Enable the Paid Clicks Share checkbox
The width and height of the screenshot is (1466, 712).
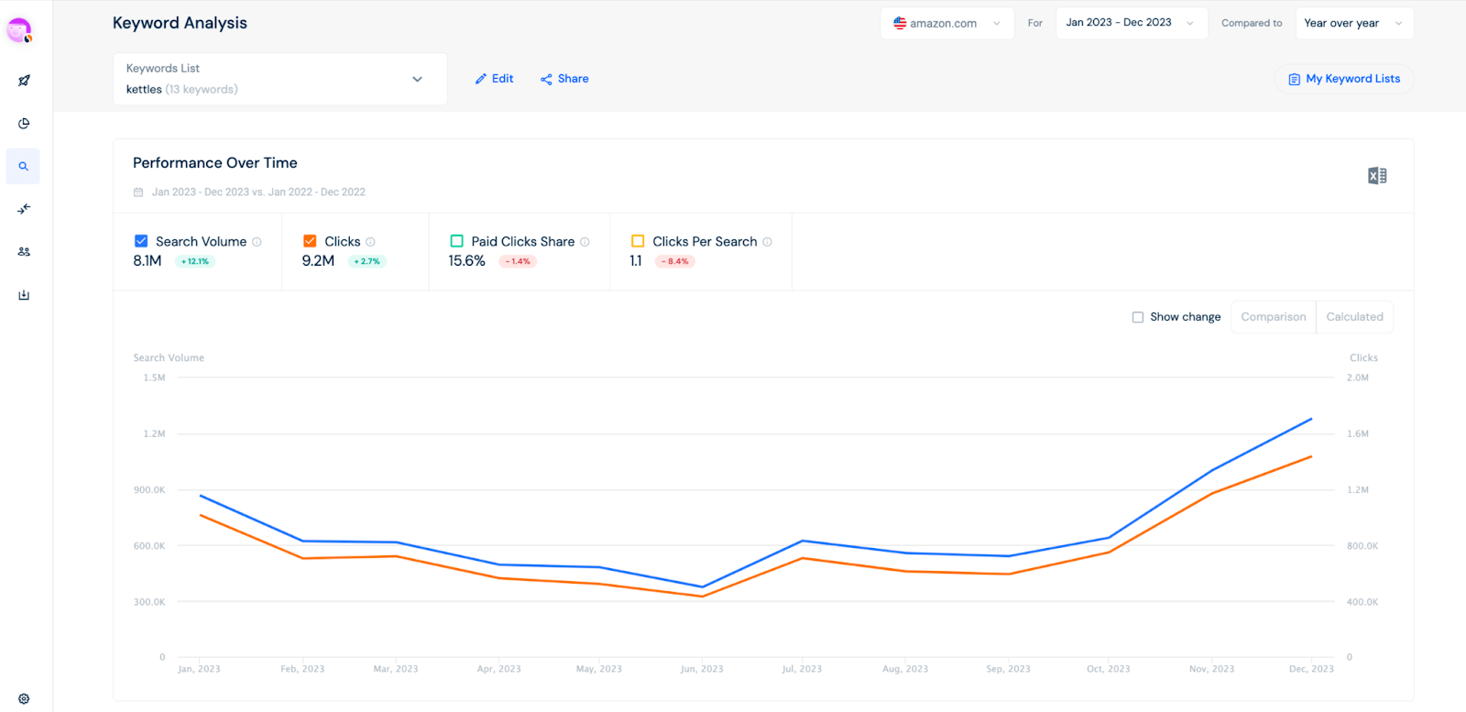[456, 241]
